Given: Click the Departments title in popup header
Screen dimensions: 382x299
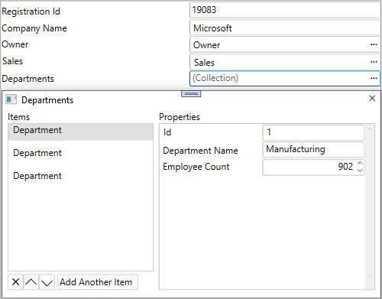Looking at the screenshot, I should point(47,100).
